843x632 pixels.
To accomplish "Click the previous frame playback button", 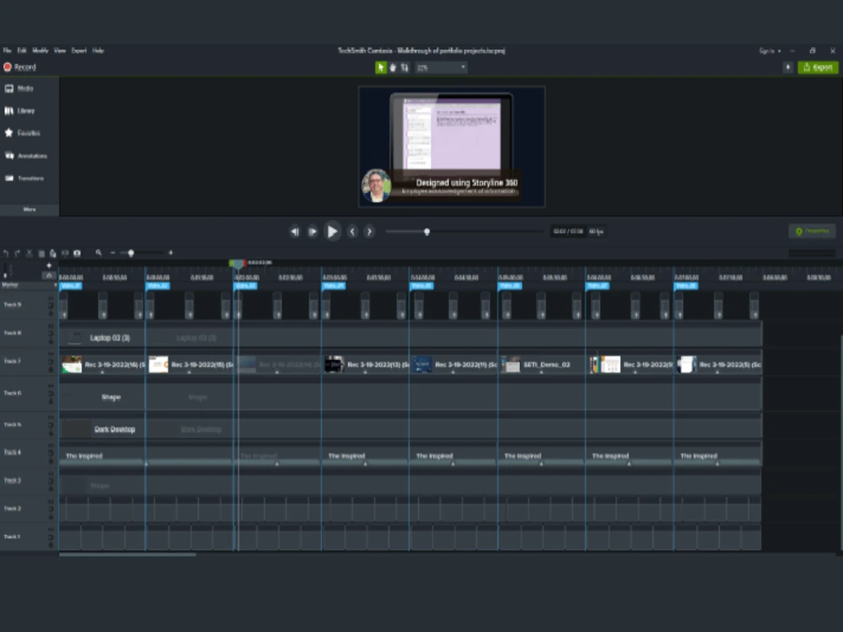I will point(294,232).
